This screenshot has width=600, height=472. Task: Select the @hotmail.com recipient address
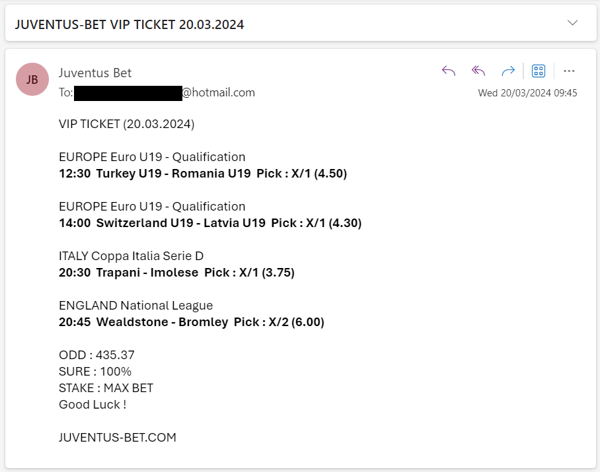(157, 92)
